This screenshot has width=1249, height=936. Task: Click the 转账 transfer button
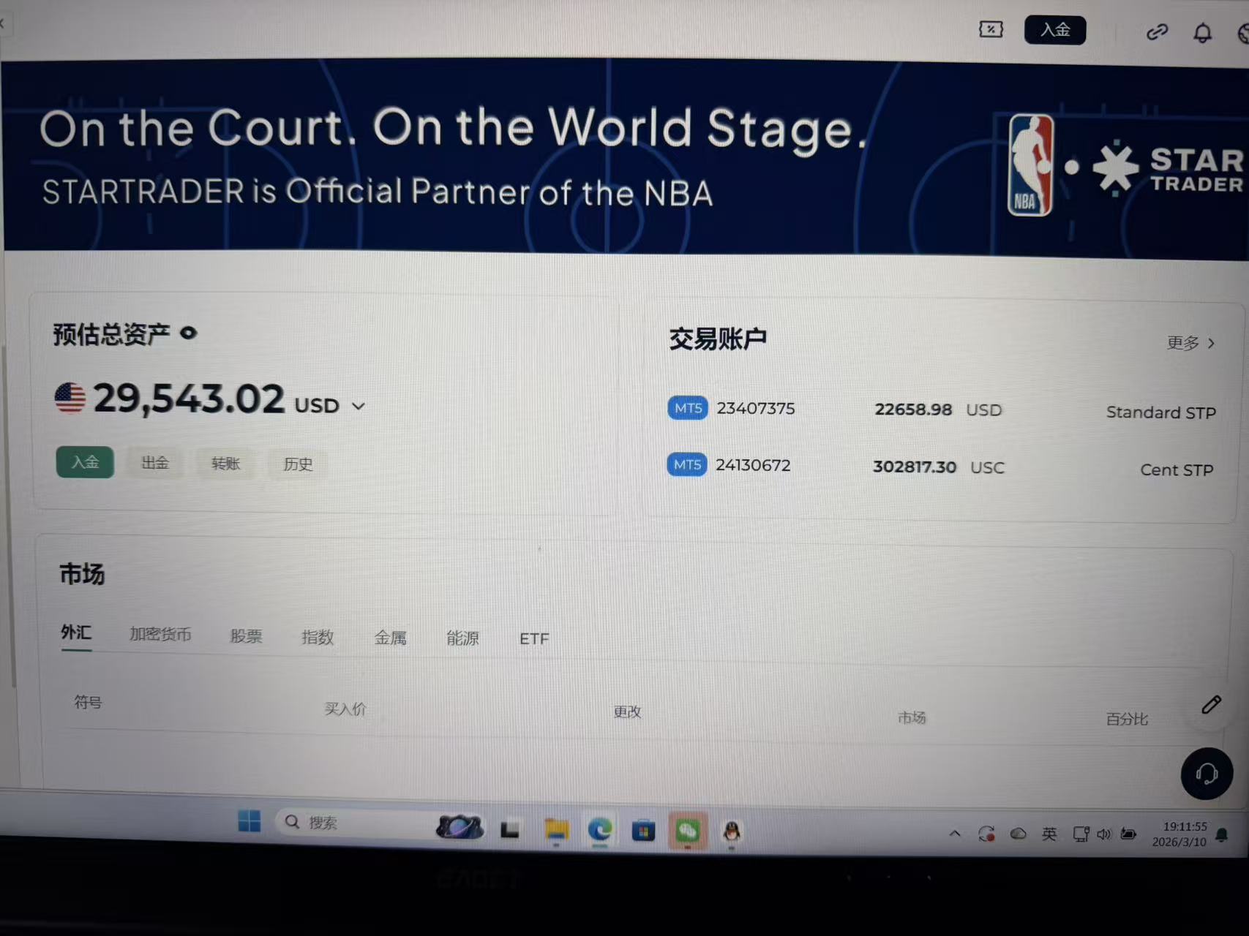[x=225, y=464]
